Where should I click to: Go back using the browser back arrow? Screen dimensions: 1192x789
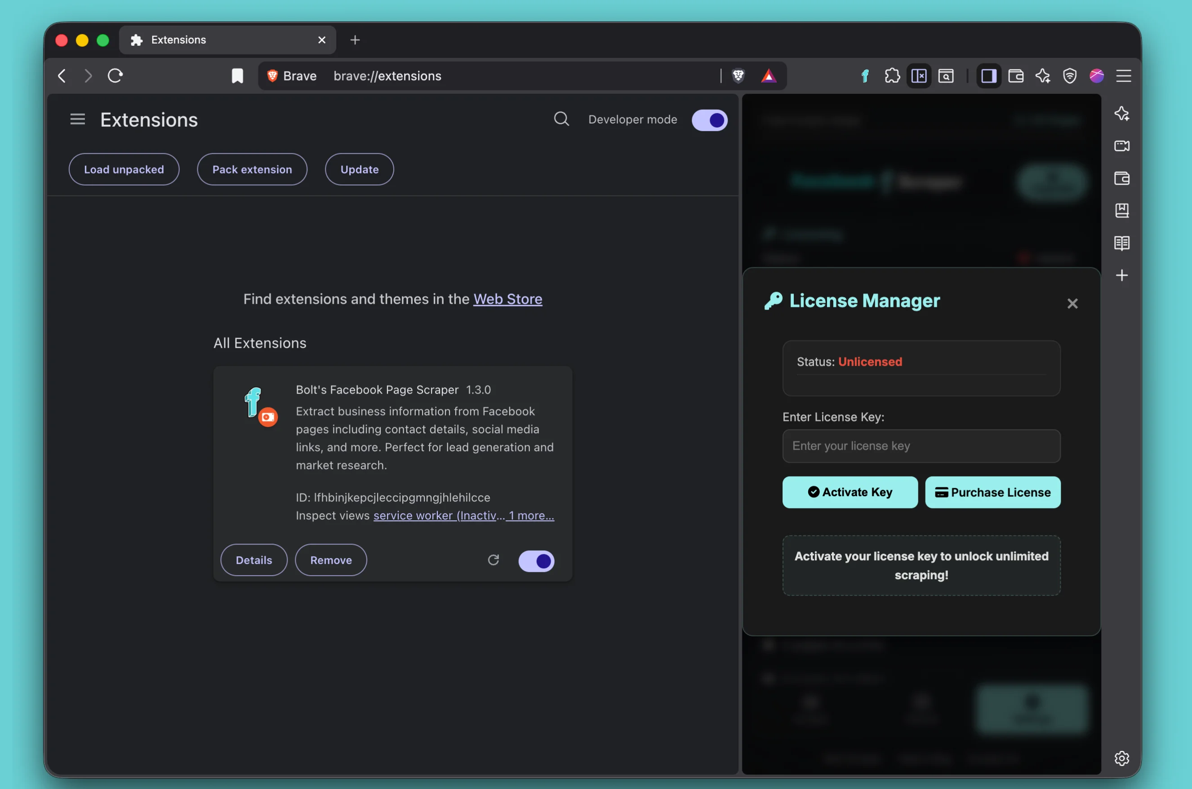[62, 76]
